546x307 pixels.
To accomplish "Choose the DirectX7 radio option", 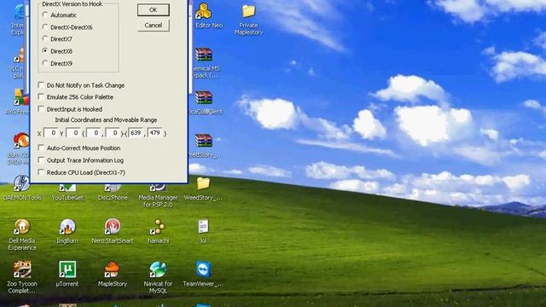I will coord(45,39).
